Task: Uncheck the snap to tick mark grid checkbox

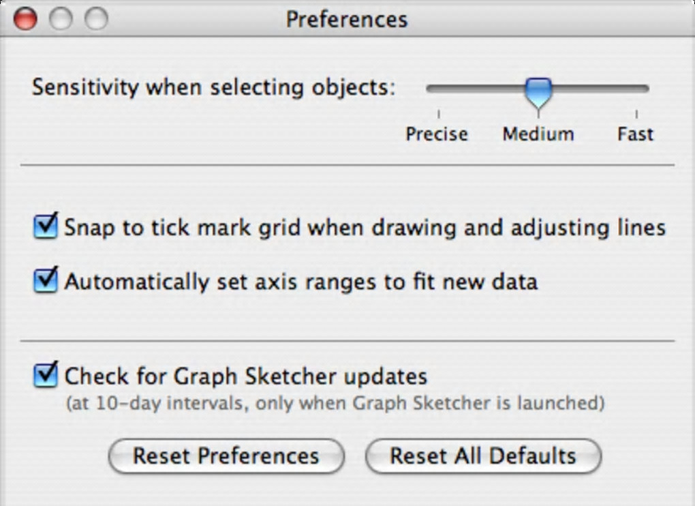Action: click(46, 227)
